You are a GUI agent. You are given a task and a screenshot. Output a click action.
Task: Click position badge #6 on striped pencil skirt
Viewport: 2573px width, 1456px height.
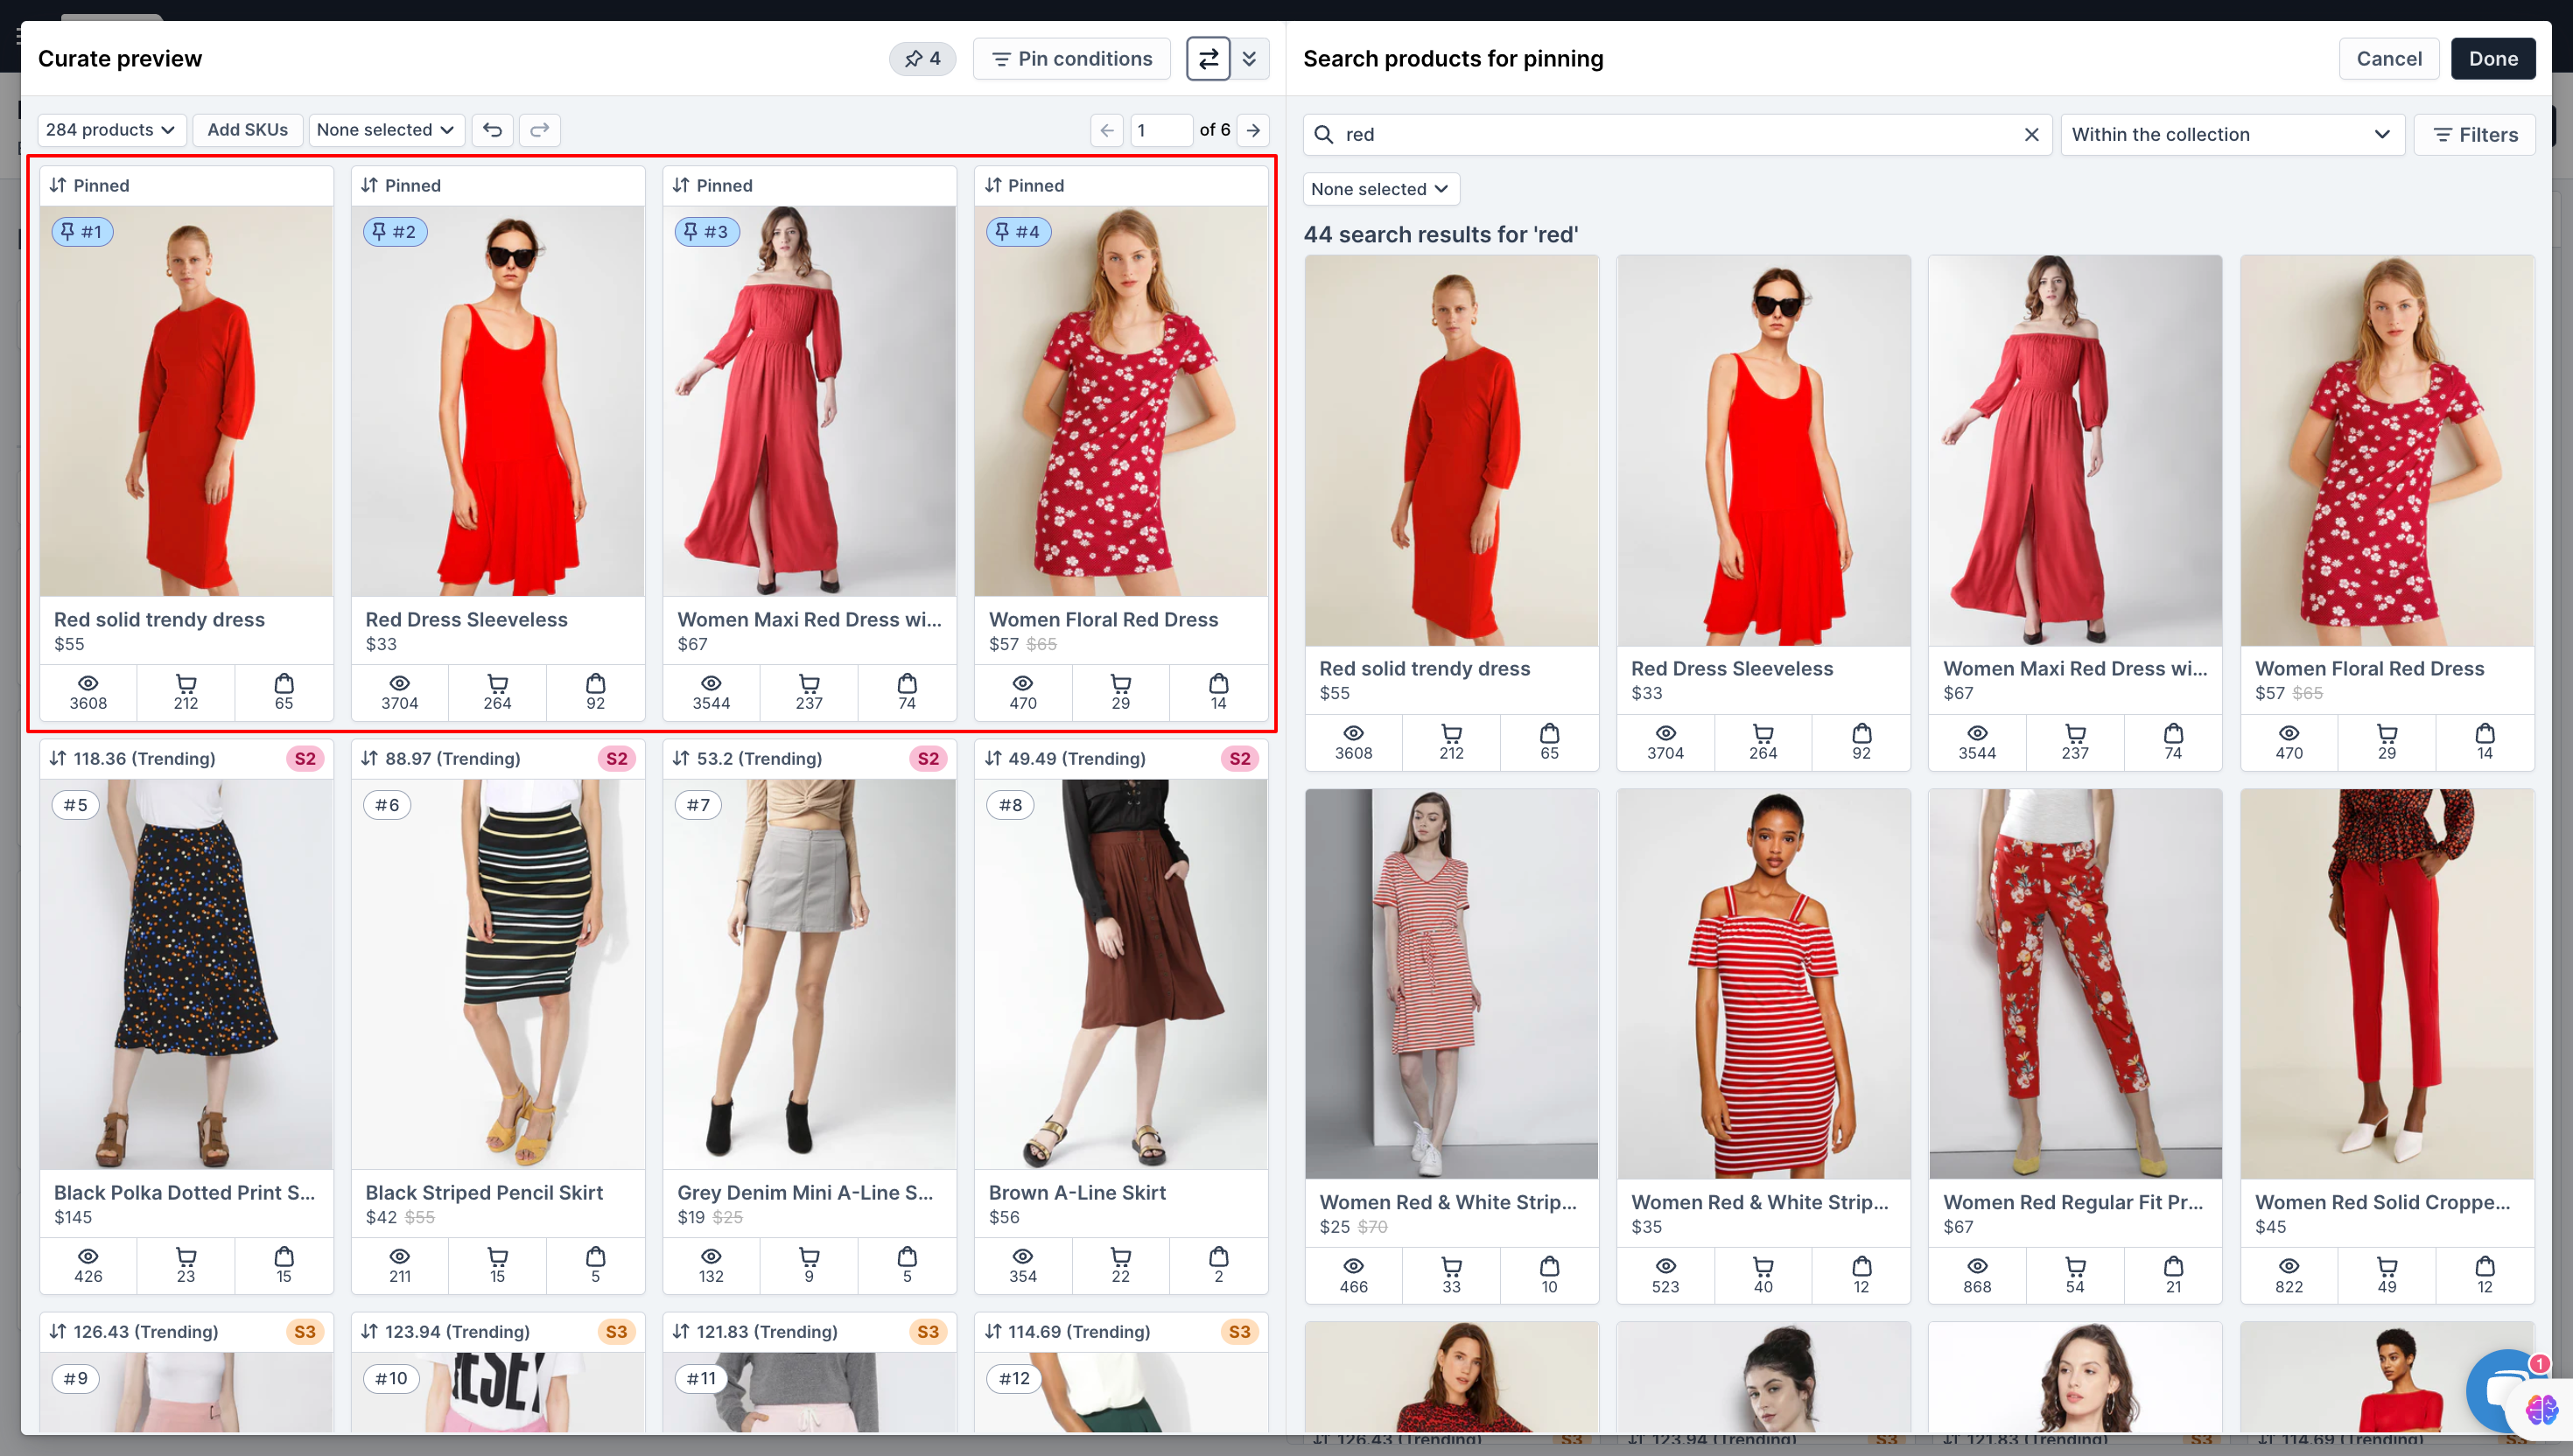click(387, 805)
